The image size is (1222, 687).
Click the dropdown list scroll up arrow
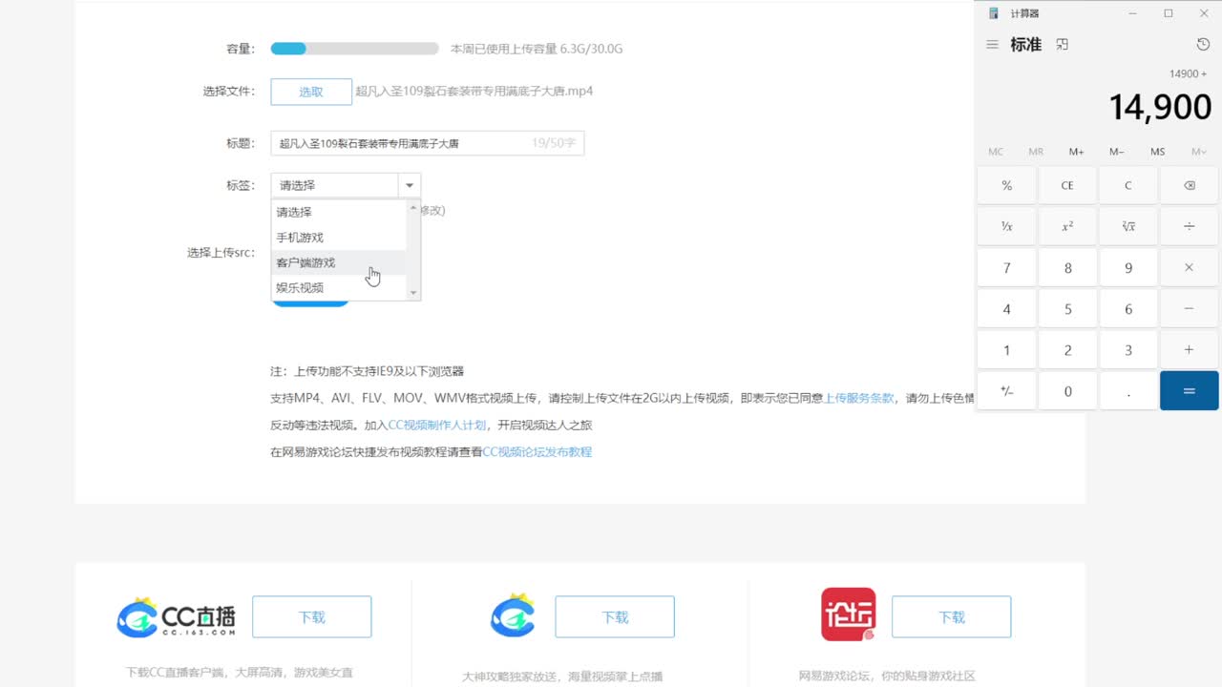tap(413, 207)
